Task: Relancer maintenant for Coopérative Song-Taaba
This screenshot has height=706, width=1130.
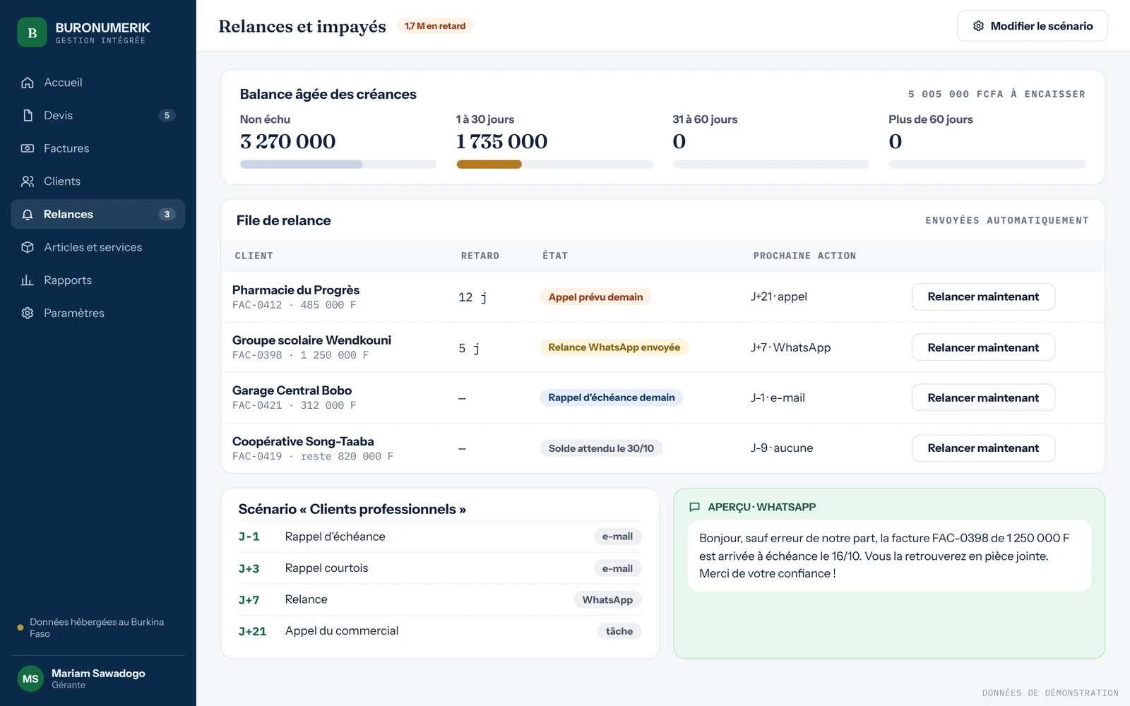Action: [983, 448]
